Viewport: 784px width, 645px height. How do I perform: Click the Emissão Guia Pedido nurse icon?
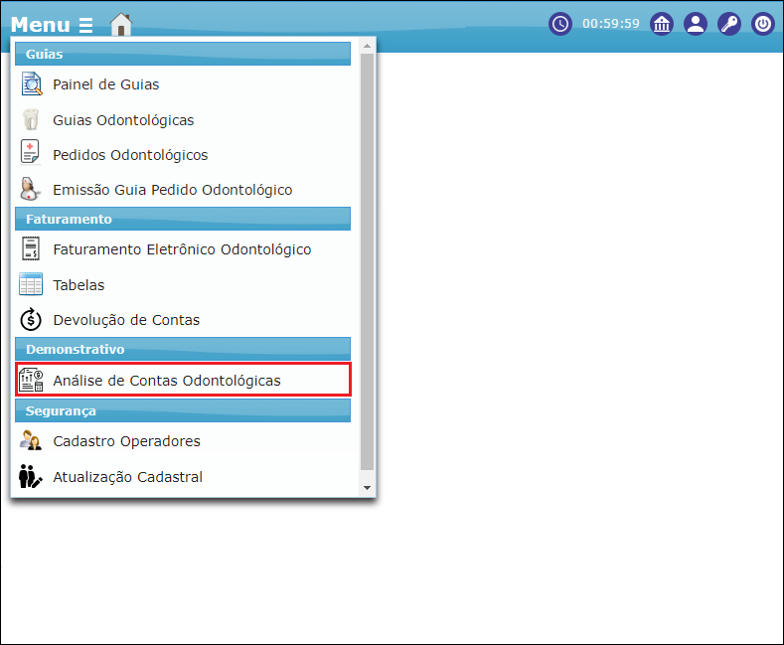click(x=30, y=189)
